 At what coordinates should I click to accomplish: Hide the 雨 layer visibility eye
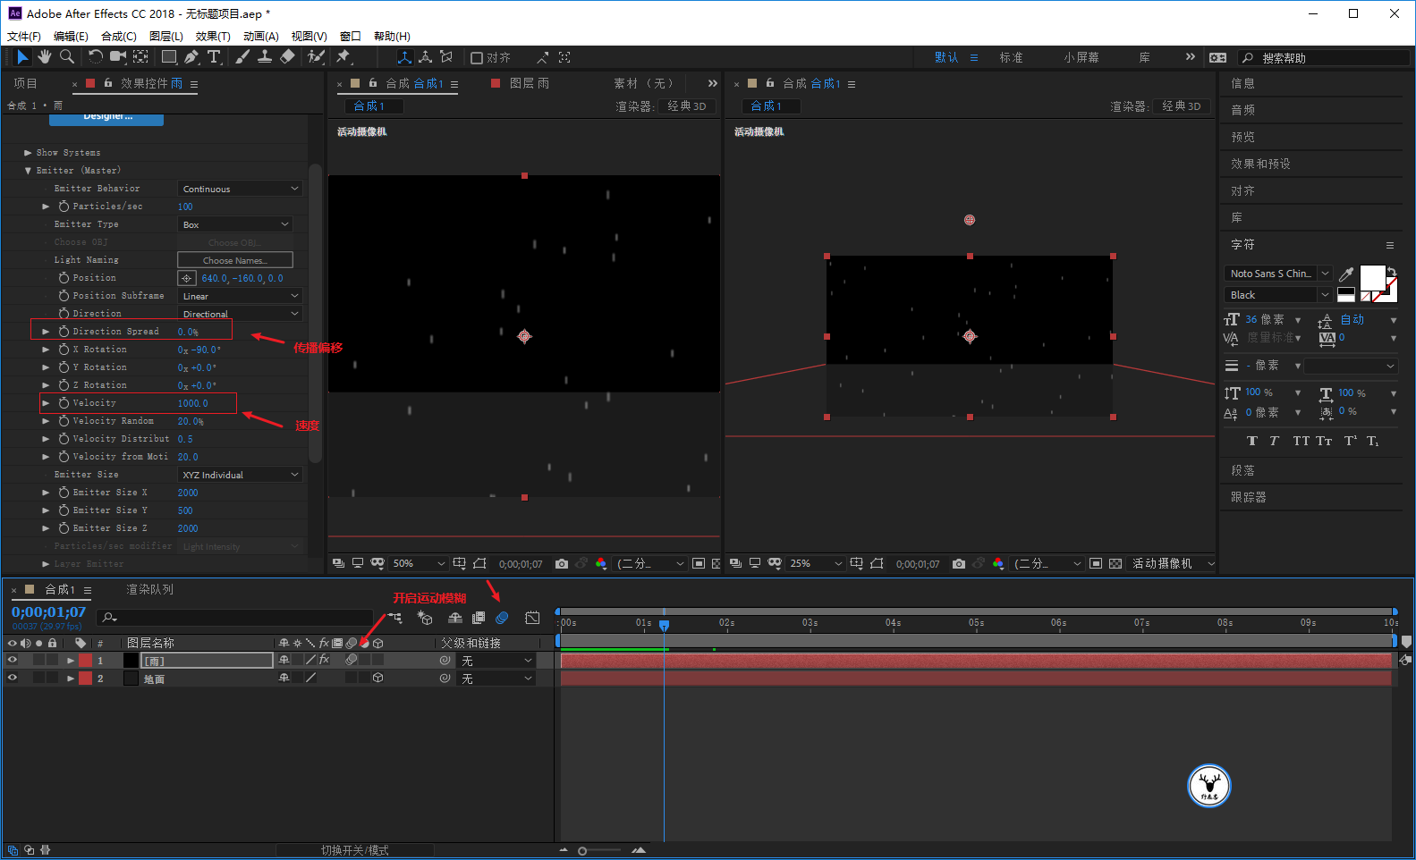tap(13, 661)
